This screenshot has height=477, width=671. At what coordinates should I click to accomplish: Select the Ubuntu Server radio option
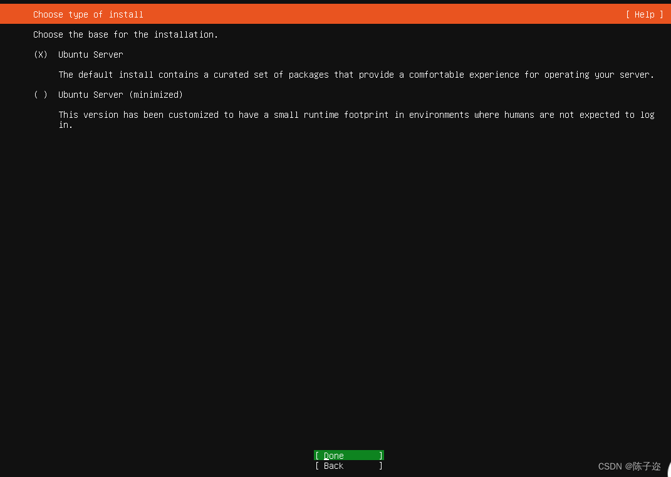(41, 55)
